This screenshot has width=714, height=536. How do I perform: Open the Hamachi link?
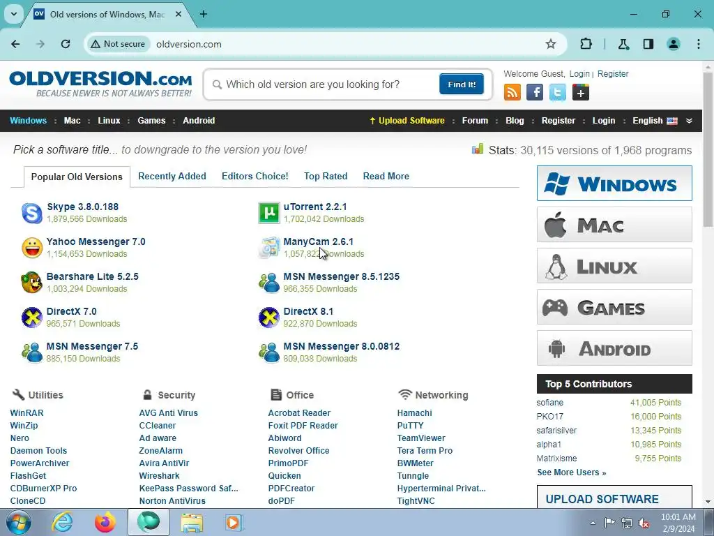(414, 413)
